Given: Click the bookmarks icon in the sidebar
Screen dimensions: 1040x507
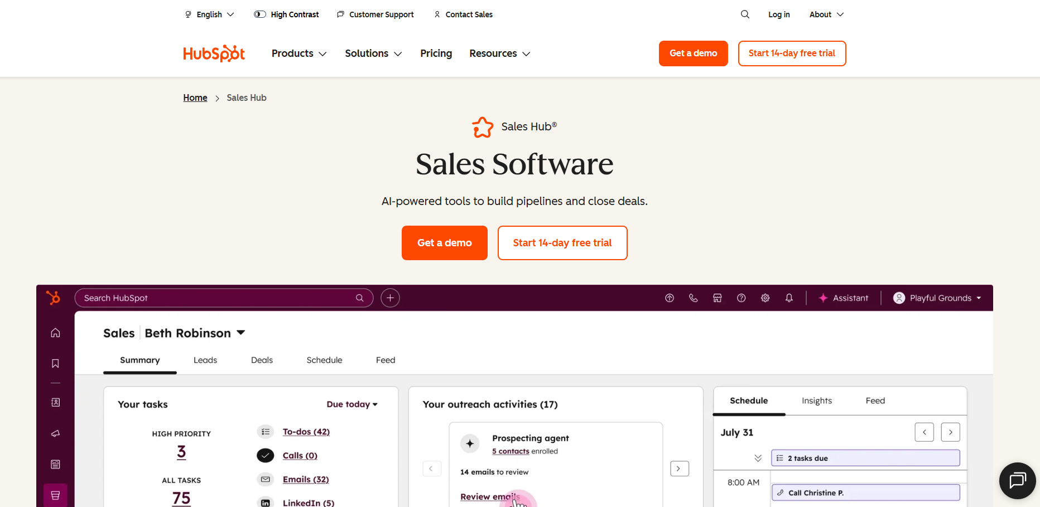Looking at the screenshot, I should (55, 363).
